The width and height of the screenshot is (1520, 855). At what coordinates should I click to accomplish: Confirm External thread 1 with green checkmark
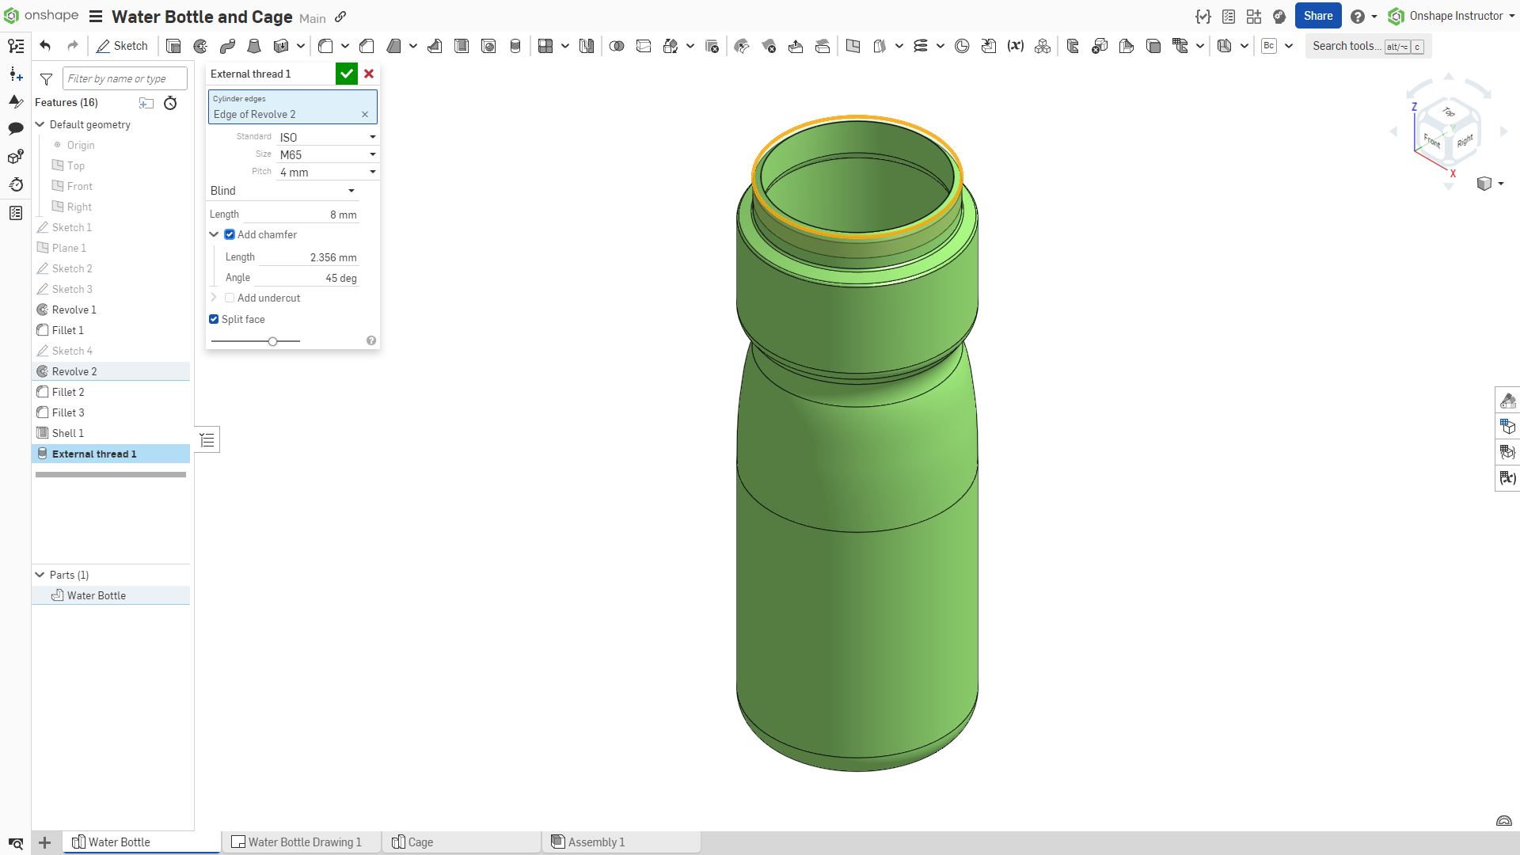(x=347, y=73)
